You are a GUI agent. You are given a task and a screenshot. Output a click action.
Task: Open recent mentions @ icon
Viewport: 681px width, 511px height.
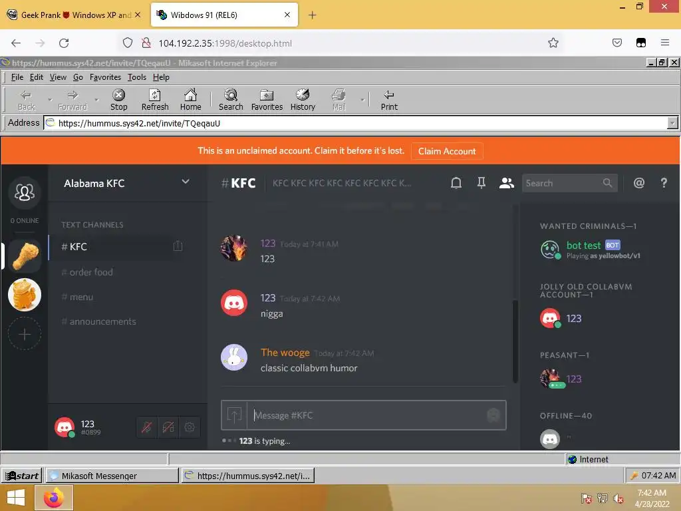(x=639, y=183)
